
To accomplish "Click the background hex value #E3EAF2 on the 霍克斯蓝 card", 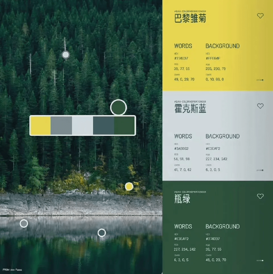I will coord(213,149).
